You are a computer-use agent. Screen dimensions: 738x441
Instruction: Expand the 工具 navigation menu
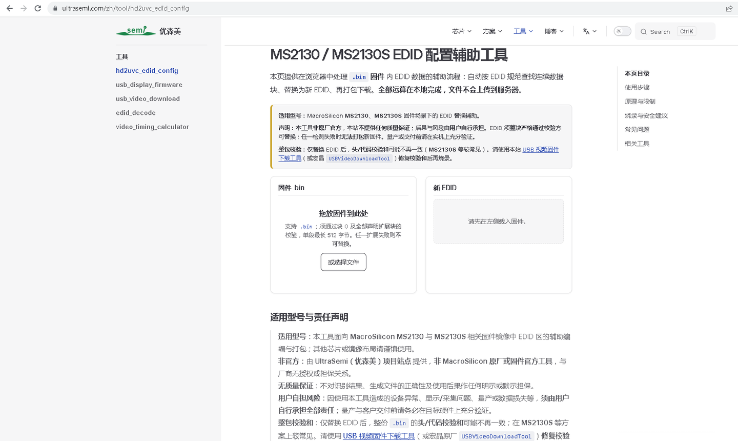523,31
